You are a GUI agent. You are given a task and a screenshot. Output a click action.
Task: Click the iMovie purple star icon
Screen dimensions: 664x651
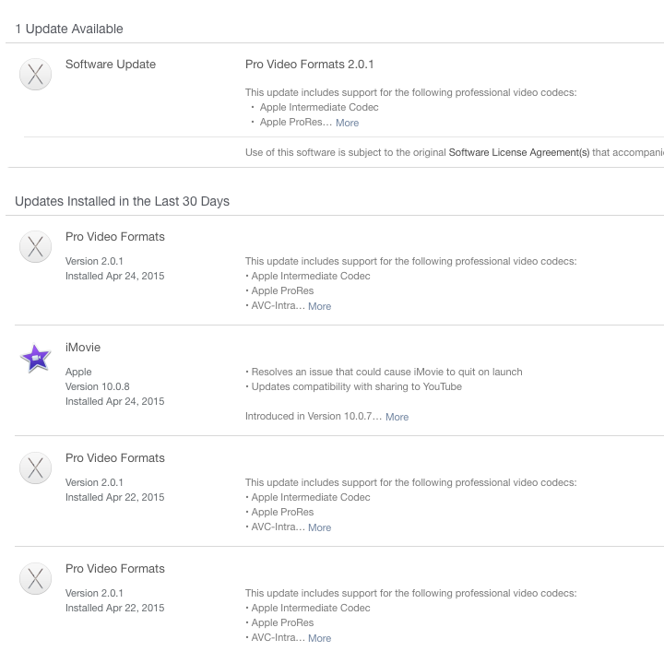pyautogui.click(x=36, y=358)
